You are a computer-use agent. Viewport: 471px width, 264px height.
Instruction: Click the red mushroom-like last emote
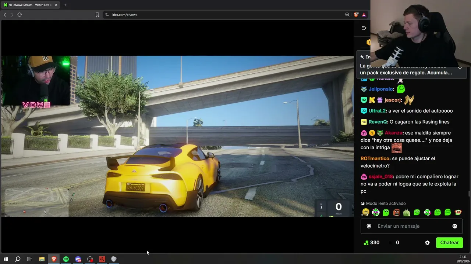coord(458,212)
